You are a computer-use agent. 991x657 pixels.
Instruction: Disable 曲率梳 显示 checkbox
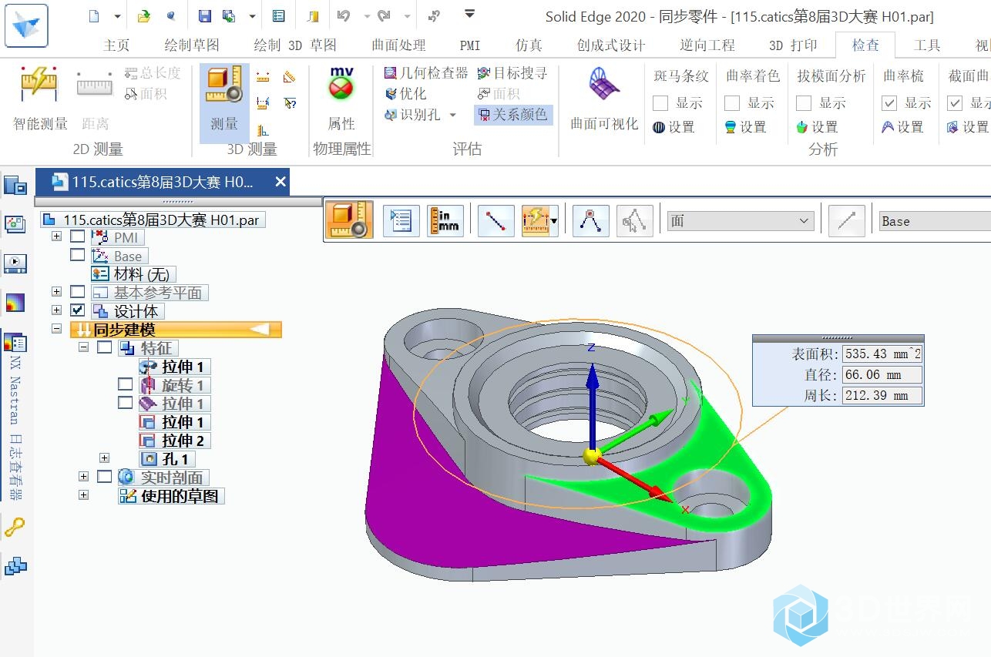tap(889, 102)
